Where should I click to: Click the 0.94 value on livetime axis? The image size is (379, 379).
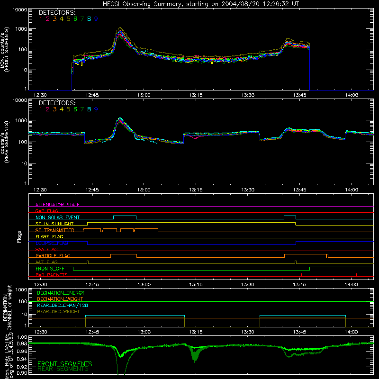(22, 359)
